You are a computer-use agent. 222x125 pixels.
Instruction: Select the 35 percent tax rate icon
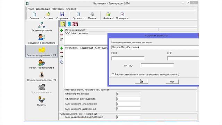coord(75,24)
